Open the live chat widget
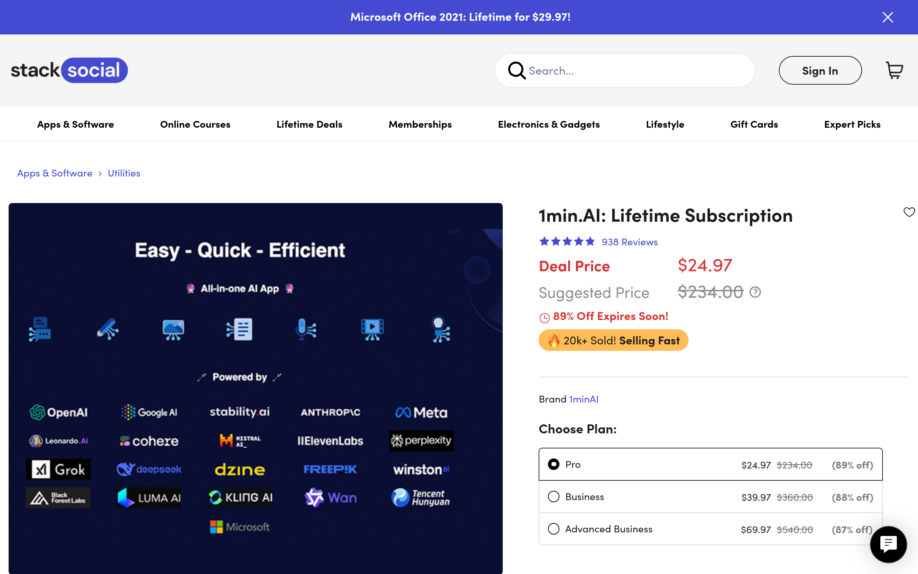Image resolution: width=918 pixels, height=574 pixels. pyautogui.click(x=888, y=544)
